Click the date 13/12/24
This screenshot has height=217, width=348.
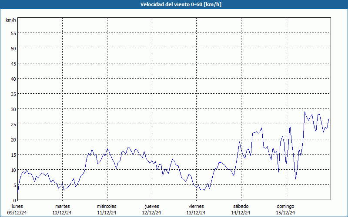[x=196, y=213]
